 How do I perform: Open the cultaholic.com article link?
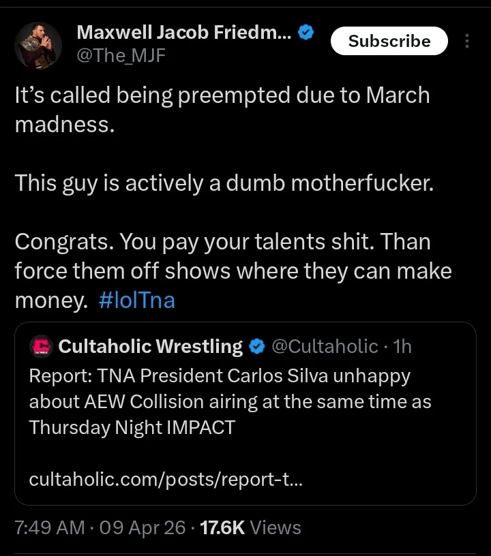(x=166, y=480)
